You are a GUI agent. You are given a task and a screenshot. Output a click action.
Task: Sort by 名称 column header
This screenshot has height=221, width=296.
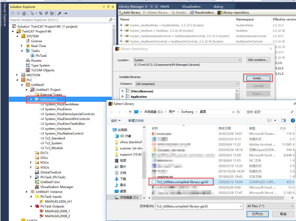(155, 128)
